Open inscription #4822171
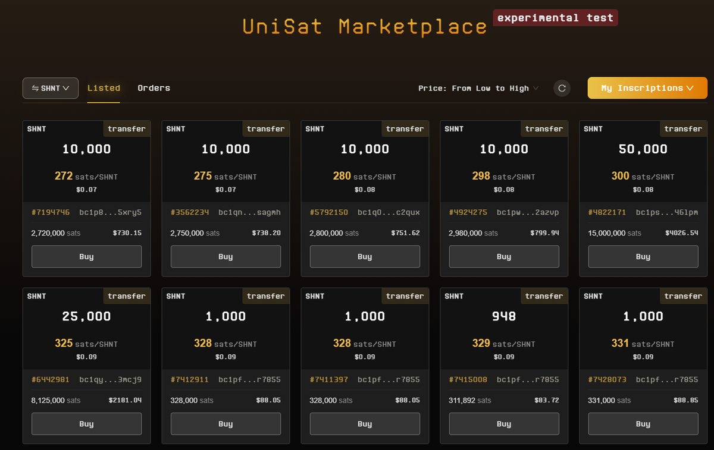Viewport: 714px width, 450px height. click(607, 212)
